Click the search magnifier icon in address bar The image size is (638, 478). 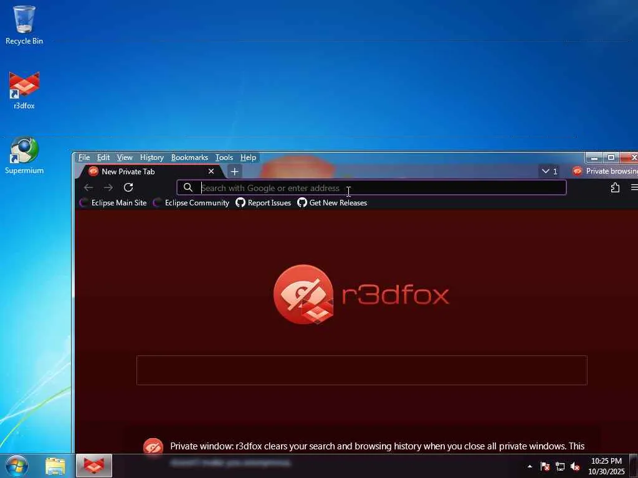[x=188, y=187]
